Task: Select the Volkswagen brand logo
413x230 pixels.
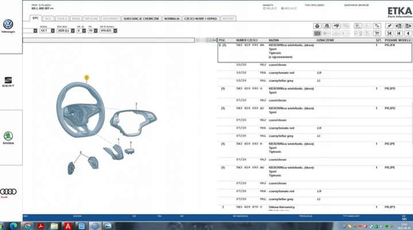Action: coord(8,25)
